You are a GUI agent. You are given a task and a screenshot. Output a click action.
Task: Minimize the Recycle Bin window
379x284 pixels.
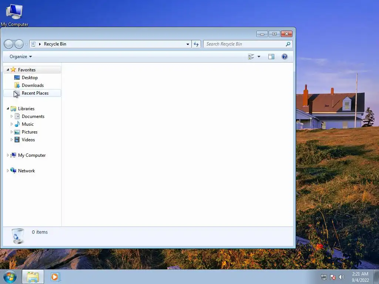[262, 34]
